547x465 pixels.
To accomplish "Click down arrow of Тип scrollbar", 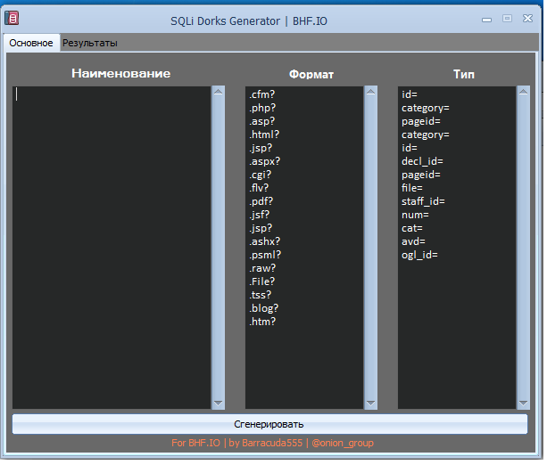I will click(524, 404).
